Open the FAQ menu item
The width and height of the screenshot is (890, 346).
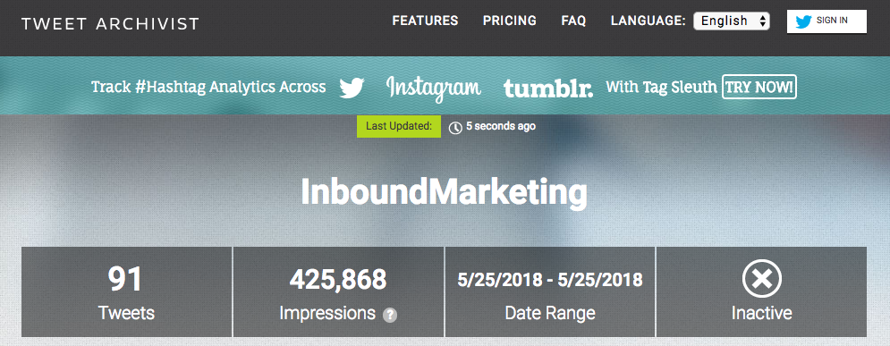click(574, 21)
